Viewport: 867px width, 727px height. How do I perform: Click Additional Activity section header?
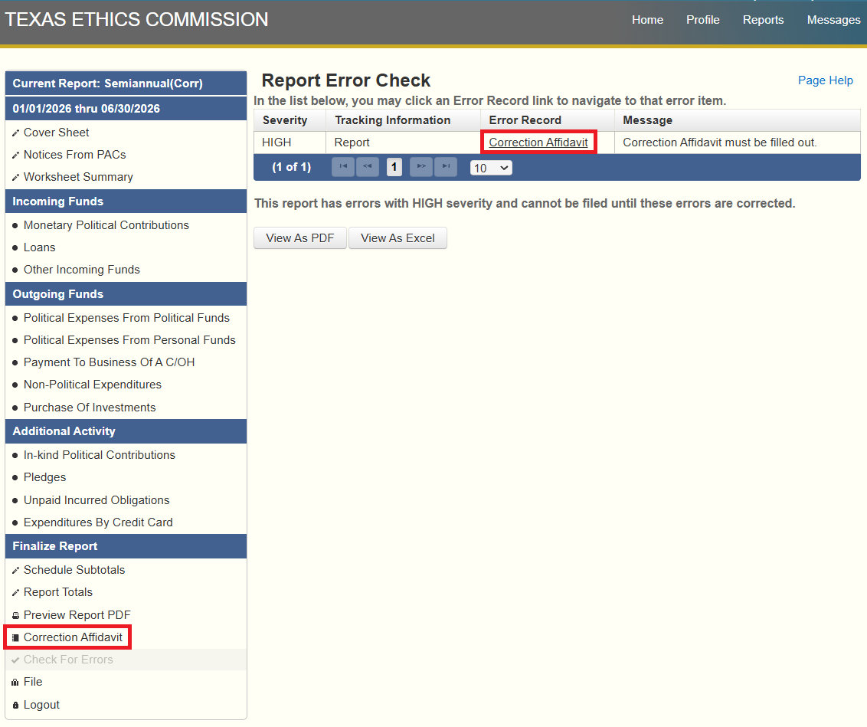coord(126,431)
